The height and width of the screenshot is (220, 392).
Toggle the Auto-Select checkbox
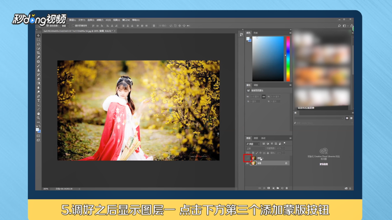pyautogui.click(x=48, y=25)
